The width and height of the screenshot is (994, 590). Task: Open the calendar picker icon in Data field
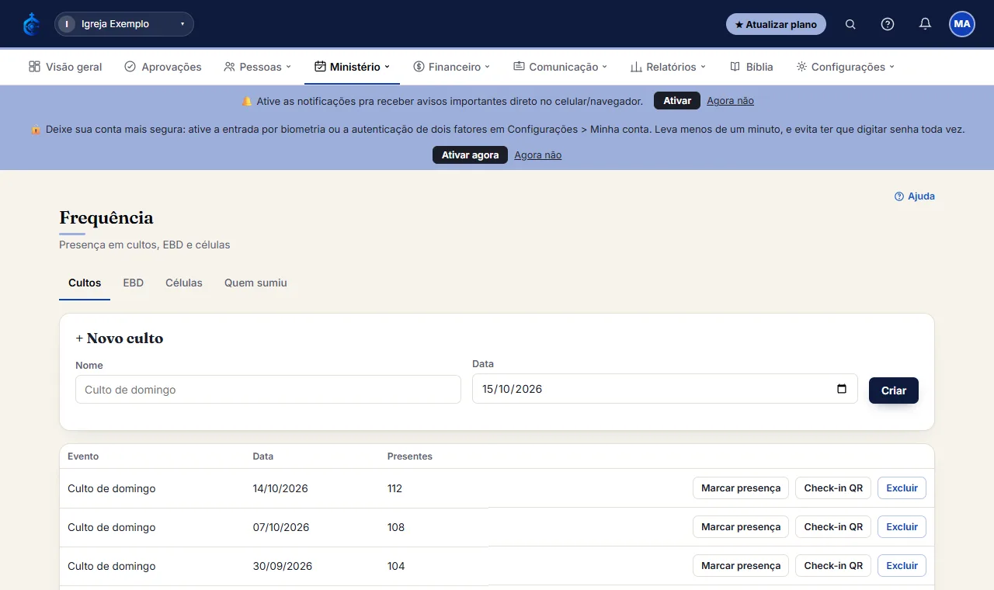click(x=842, y=389)
